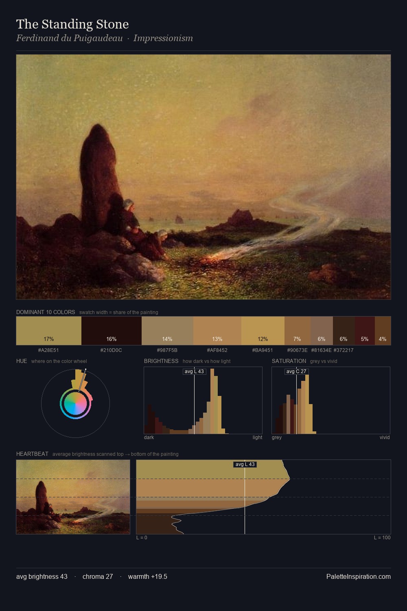Pick the 14% swatch #987F5B
Image resolution: width=407 pixels, height=611 pixels.
pyautogui.click(x=167, y=331)
